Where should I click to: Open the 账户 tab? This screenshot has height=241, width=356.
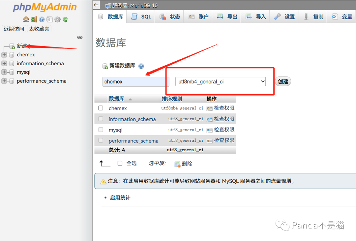point(198,16)
